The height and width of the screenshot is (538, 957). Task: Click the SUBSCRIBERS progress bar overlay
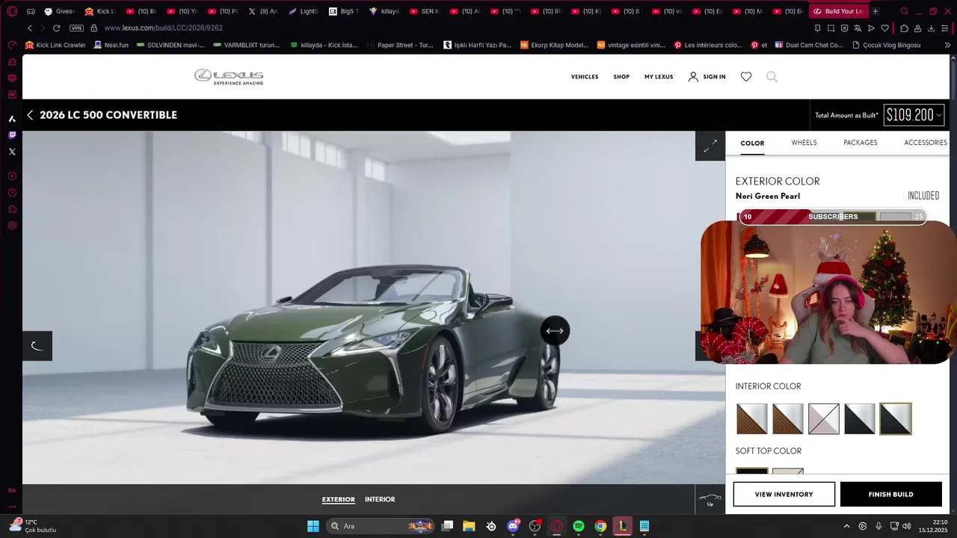click(x=833, y=217)
